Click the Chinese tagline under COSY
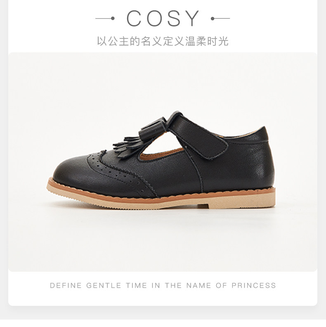This screenshot has height=327, width=326. (x=163, y=41)
